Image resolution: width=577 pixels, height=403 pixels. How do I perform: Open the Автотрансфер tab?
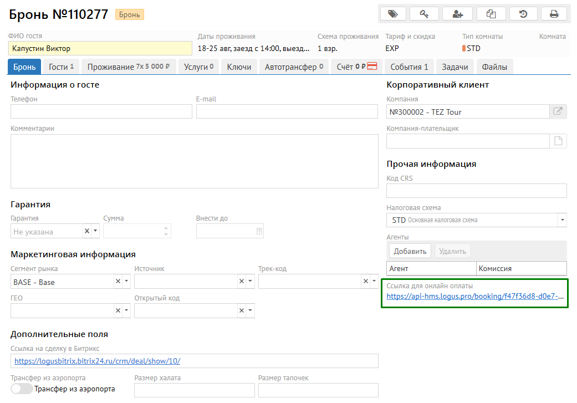coord(294,67)
